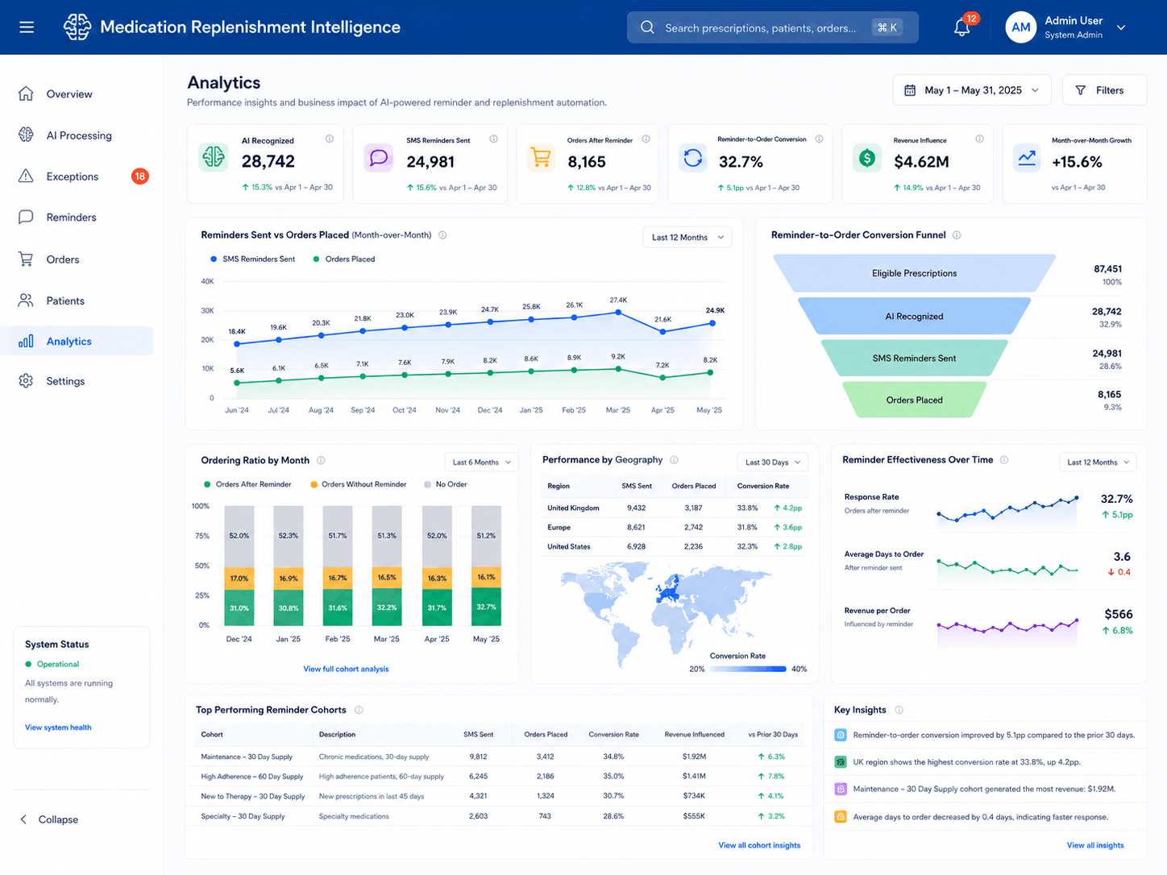Select Analytics in sidebar
1167x875 pixels.
tap(77, 341)
